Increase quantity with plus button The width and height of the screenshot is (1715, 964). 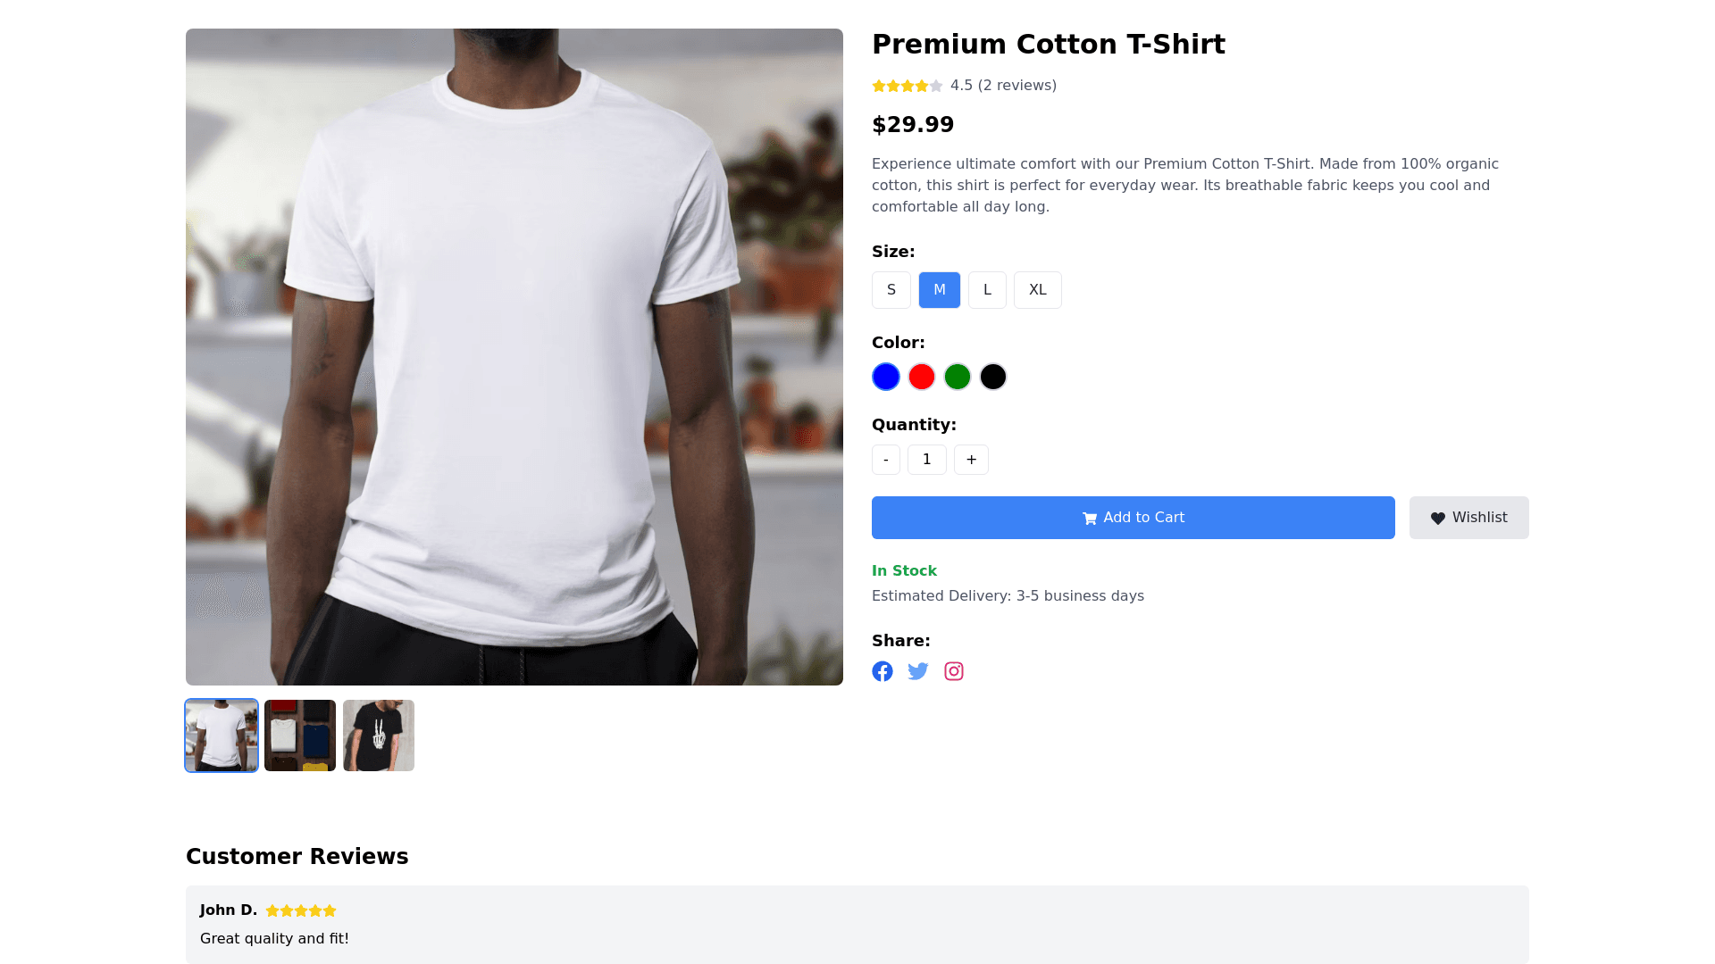tap(971, 460)
